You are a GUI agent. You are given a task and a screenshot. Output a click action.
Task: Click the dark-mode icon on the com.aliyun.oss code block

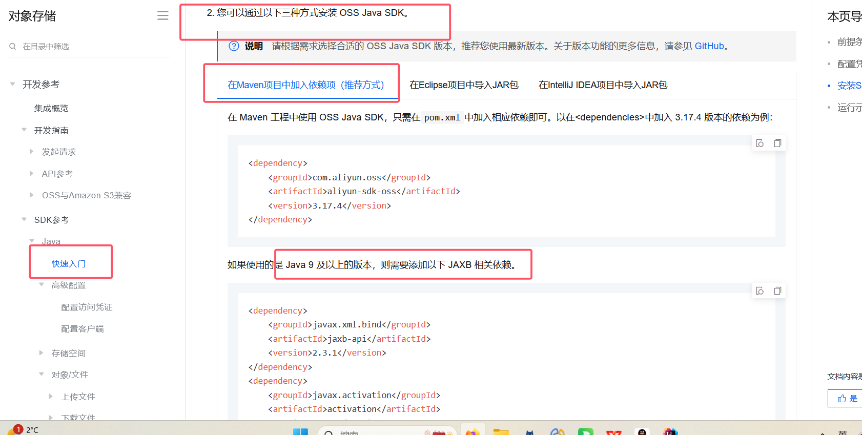pyautogui.click(x=760, y=143)
